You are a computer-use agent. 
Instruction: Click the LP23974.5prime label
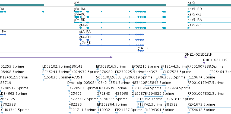(x=177, y=88)
